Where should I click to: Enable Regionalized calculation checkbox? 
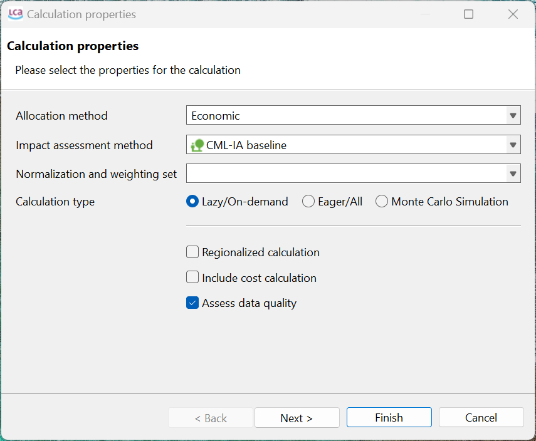point(193,252)
